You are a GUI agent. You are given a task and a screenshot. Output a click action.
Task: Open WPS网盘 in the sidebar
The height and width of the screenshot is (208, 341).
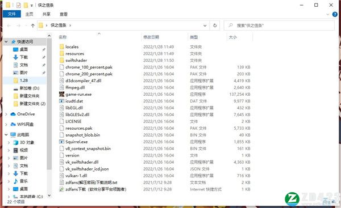pos(25,124)
